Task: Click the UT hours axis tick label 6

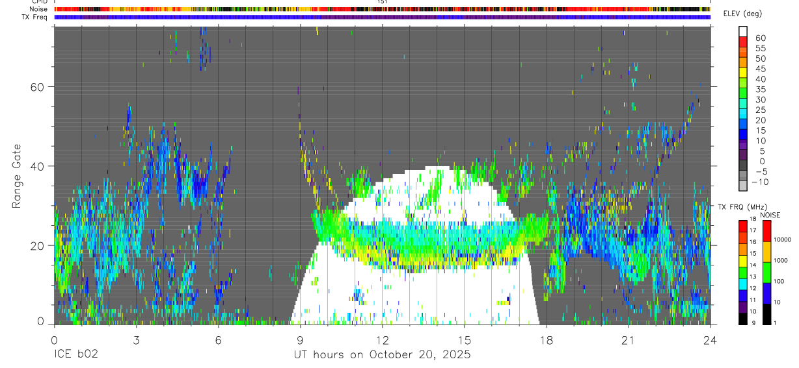Action: [218, 339]
